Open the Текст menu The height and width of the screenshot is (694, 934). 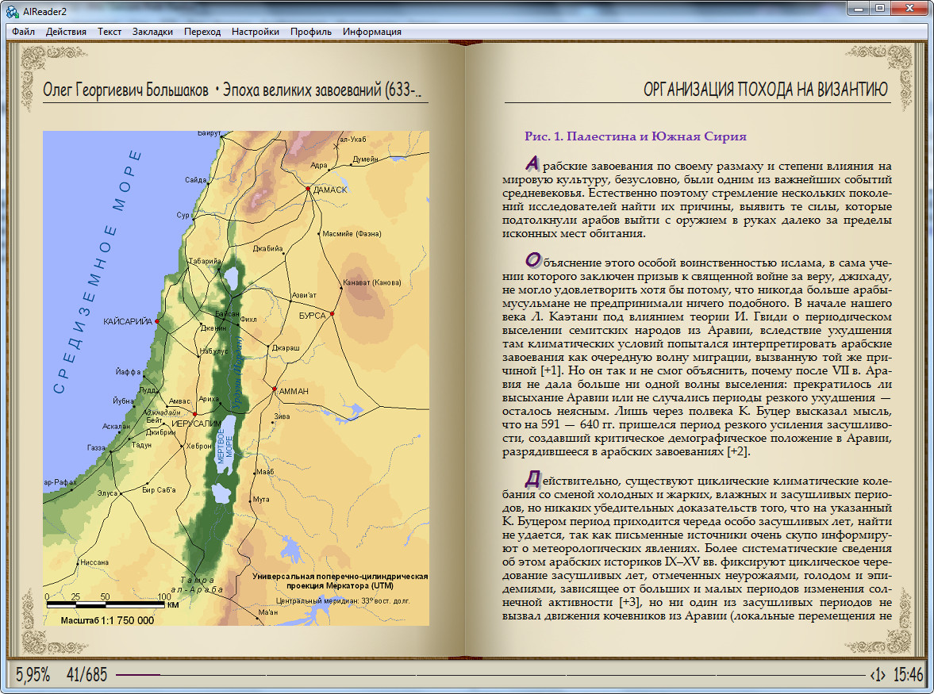(110, 32)
